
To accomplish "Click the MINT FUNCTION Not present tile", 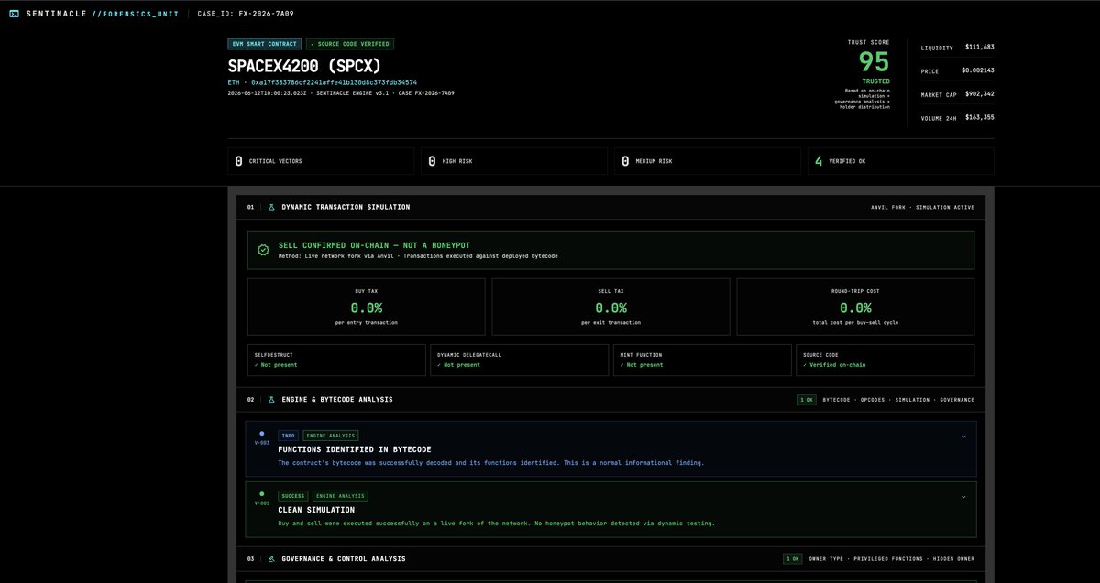I will (x=702, y=360).
